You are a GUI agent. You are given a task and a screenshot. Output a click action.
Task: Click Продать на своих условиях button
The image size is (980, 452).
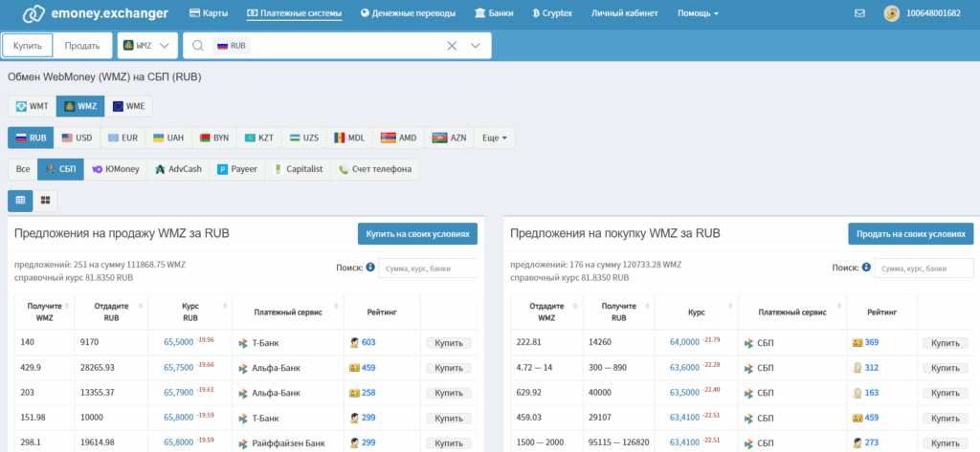[911, 233]
